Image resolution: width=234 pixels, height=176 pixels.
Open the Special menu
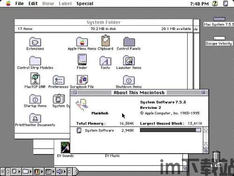[85, 3]
